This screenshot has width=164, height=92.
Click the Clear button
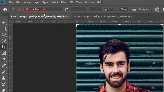123,9
